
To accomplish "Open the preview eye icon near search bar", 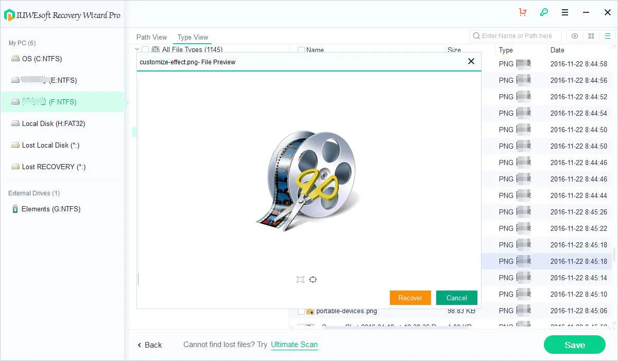I will [575, 36].
